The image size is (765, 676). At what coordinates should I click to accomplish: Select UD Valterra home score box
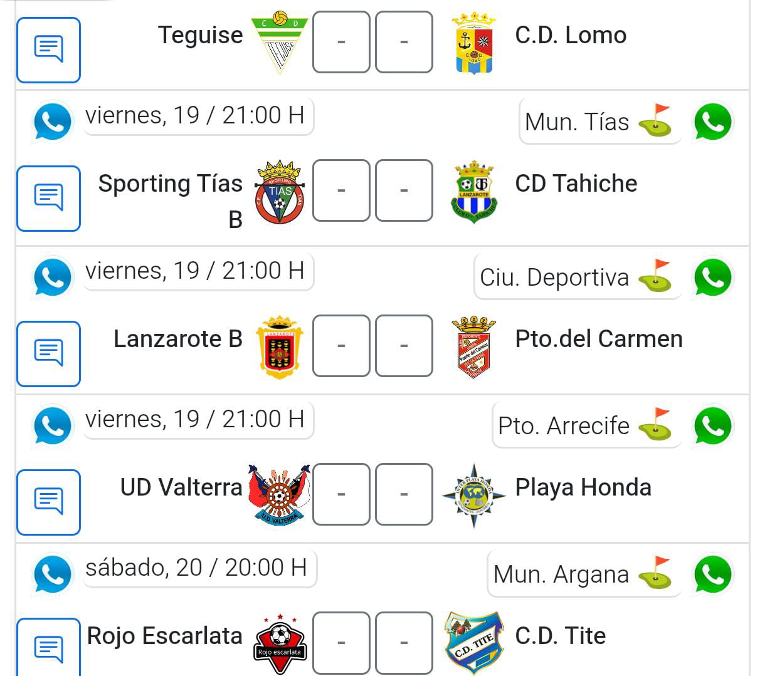[x=341, y=494]
